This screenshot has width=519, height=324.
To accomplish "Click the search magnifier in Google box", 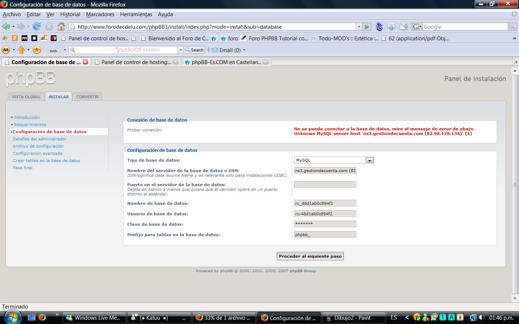I will point(512,27).
